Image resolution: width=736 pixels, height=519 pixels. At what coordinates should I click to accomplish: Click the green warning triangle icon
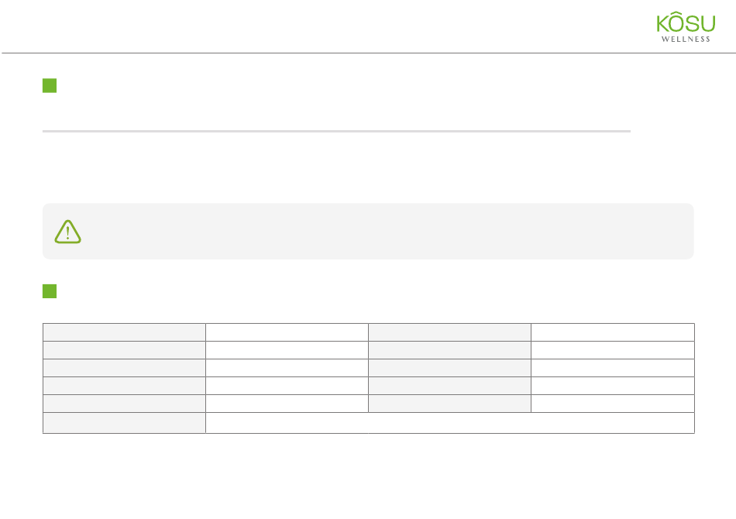[67, 232]
